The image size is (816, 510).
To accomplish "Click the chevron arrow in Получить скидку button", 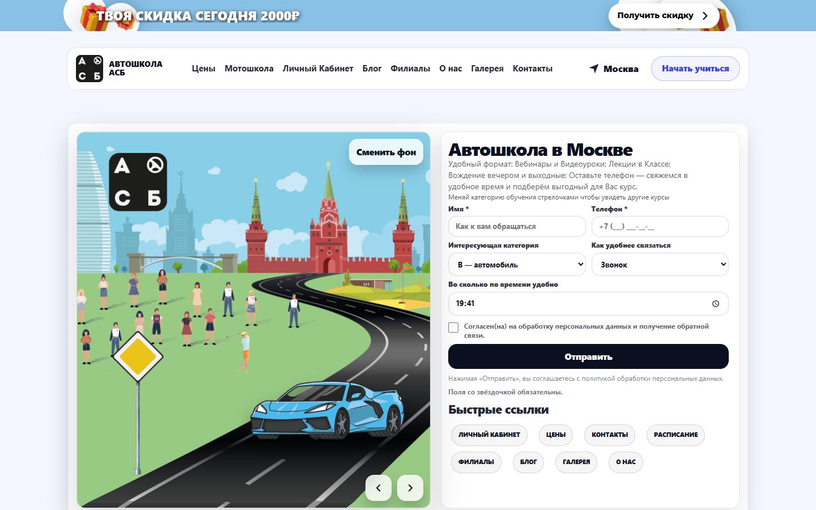I will [705, 16].
